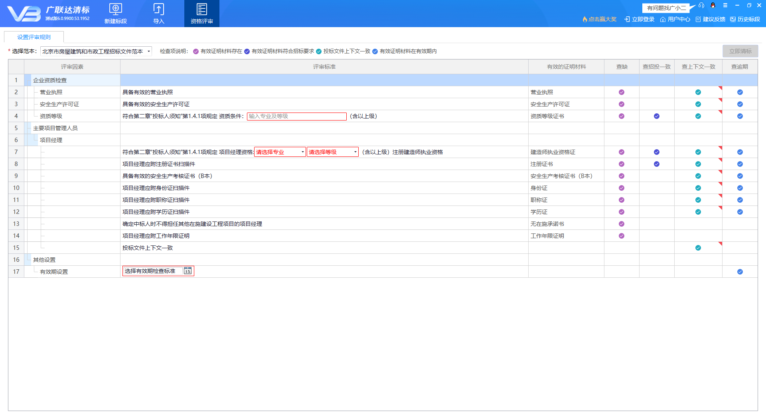766x415 pixels.
Task: Click the 查招投一致 column header
Action: [657, 67]
